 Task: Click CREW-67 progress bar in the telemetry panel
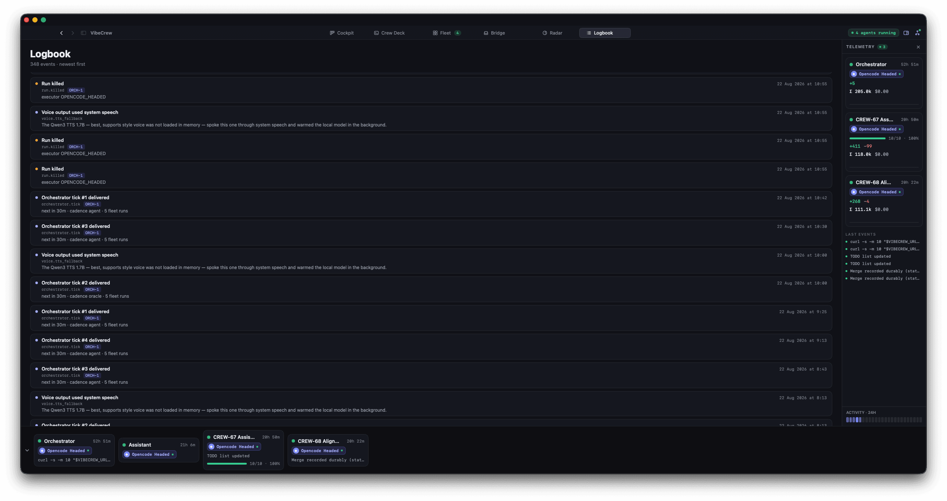click(867, 138)
